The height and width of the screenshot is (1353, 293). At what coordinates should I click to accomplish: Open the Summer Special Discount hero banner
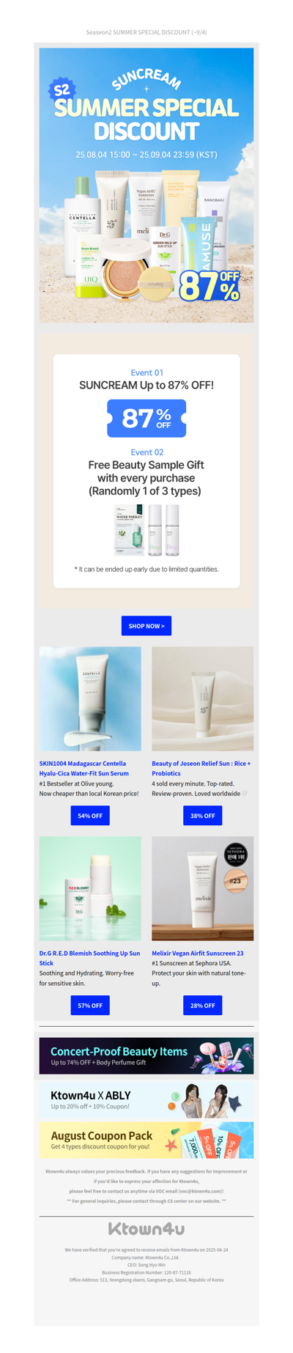146,185
